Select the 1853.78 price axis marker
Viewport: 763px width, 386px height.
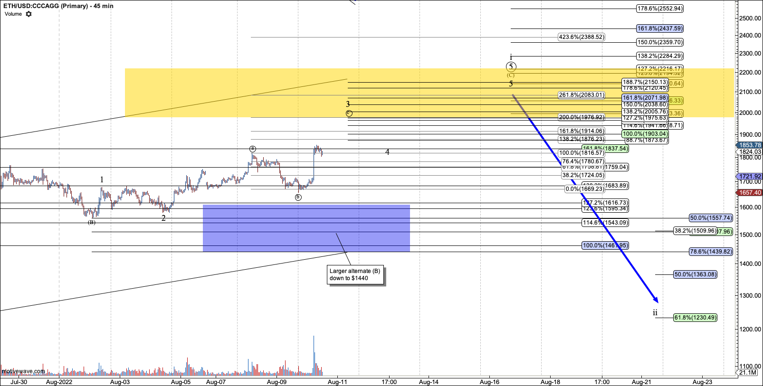[x=750, y=145]
